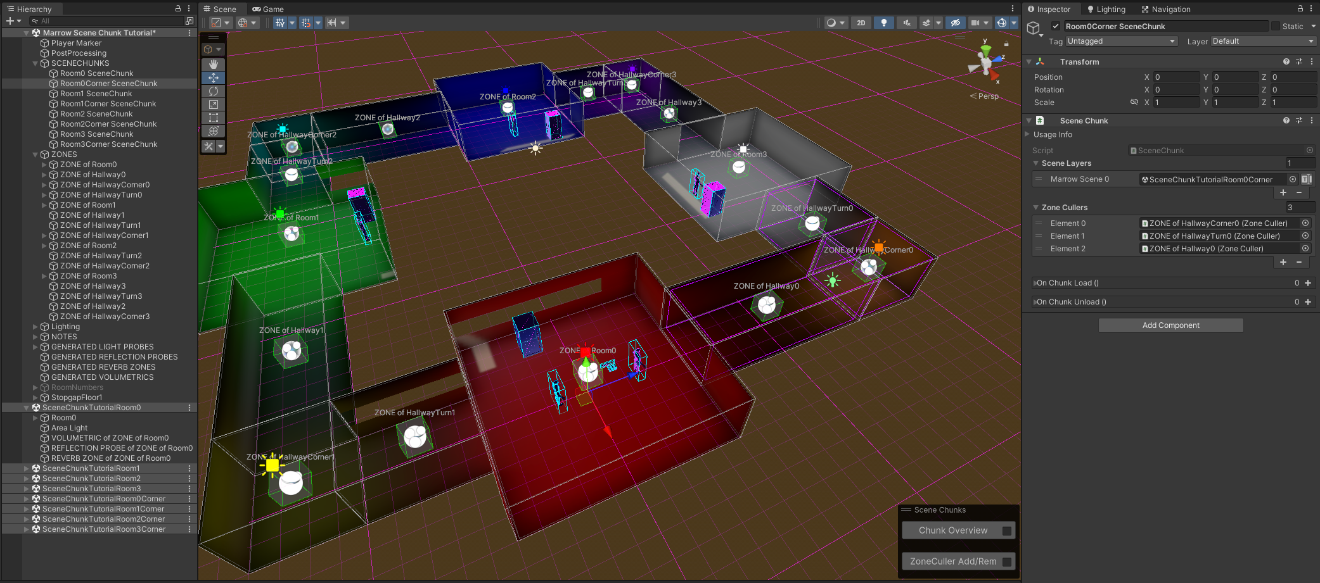
Task: Click the Position X input field
Action: 1176,77
